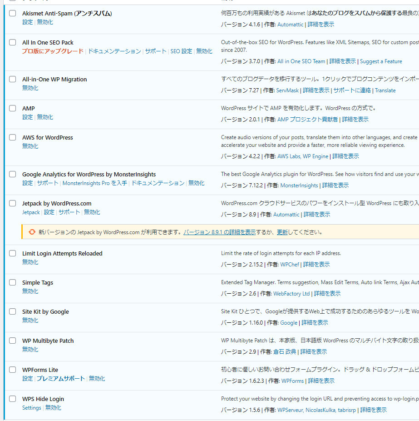The width and height of the screenshot is (419, 421).
Task: Open MonsterInsights 設定 link
Action: point(27,183)
